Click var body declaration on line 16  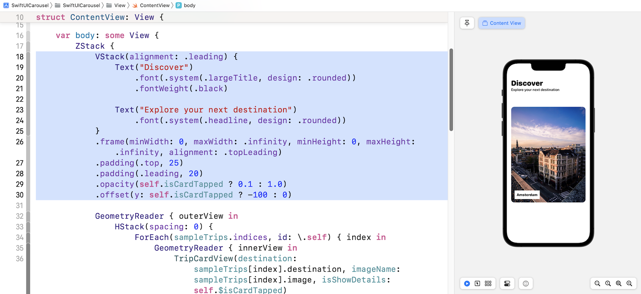(x=107, y=35)
